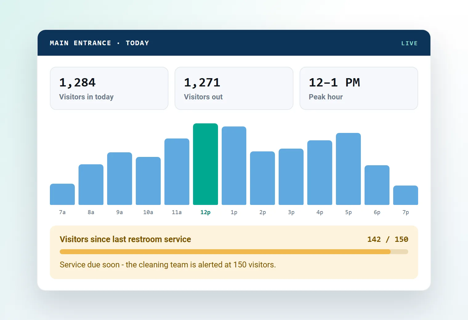The image size is (468, 320).
Task: Select the Visitors in today card
Action: pyautogui.click(x=109, y=88)
